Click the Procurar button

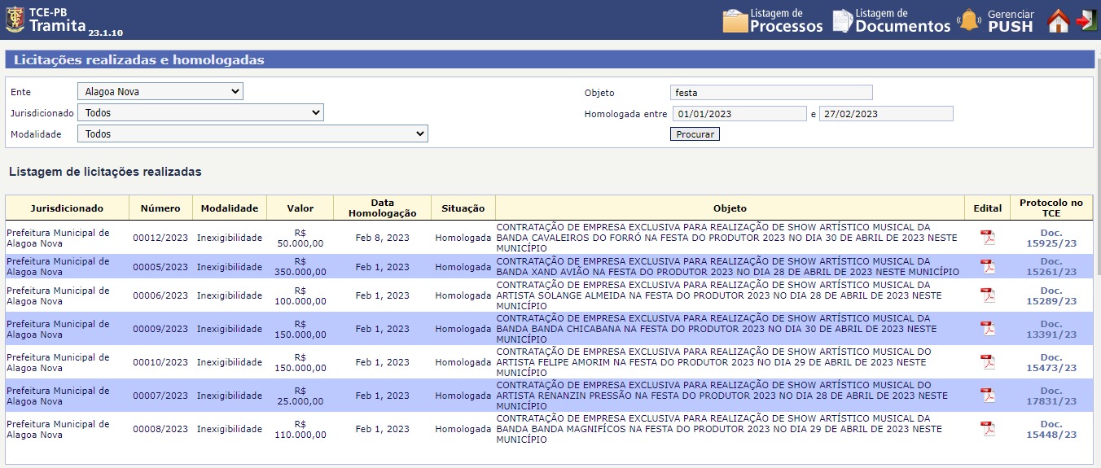point(695,134)
